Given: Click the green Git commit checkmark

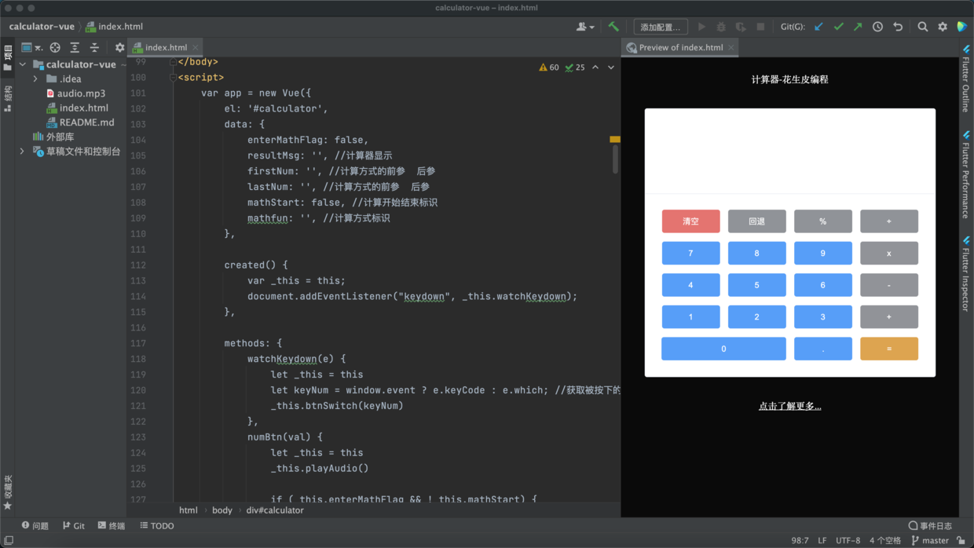Looking at the screenshot, I should point(838,27).
